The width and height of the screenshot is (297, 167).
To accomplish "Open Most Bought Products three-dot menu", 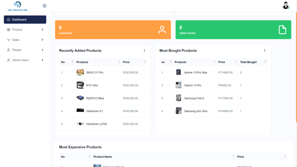I will pos(265,50).
